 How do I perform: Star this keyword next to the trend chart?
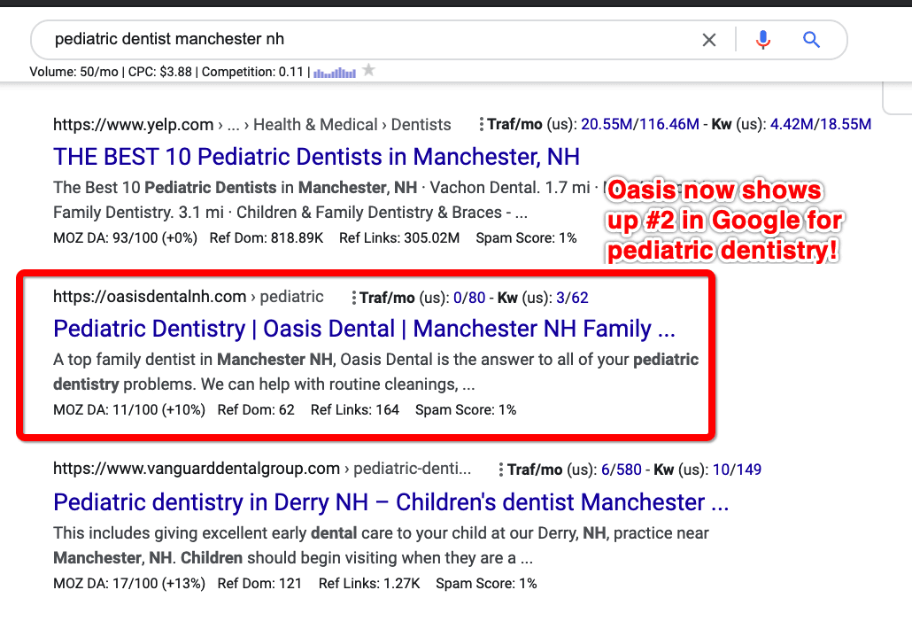[x=368, y=70]
